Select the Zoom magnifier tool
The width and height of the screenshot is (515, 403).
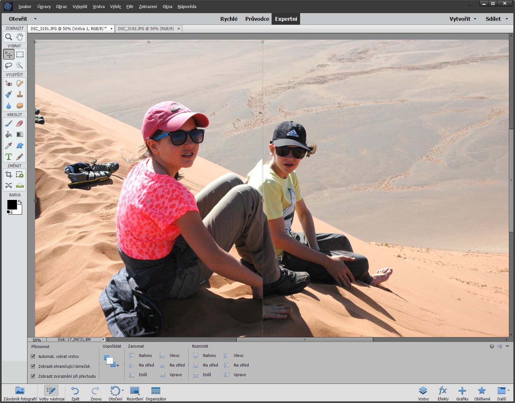coord(9,37)
